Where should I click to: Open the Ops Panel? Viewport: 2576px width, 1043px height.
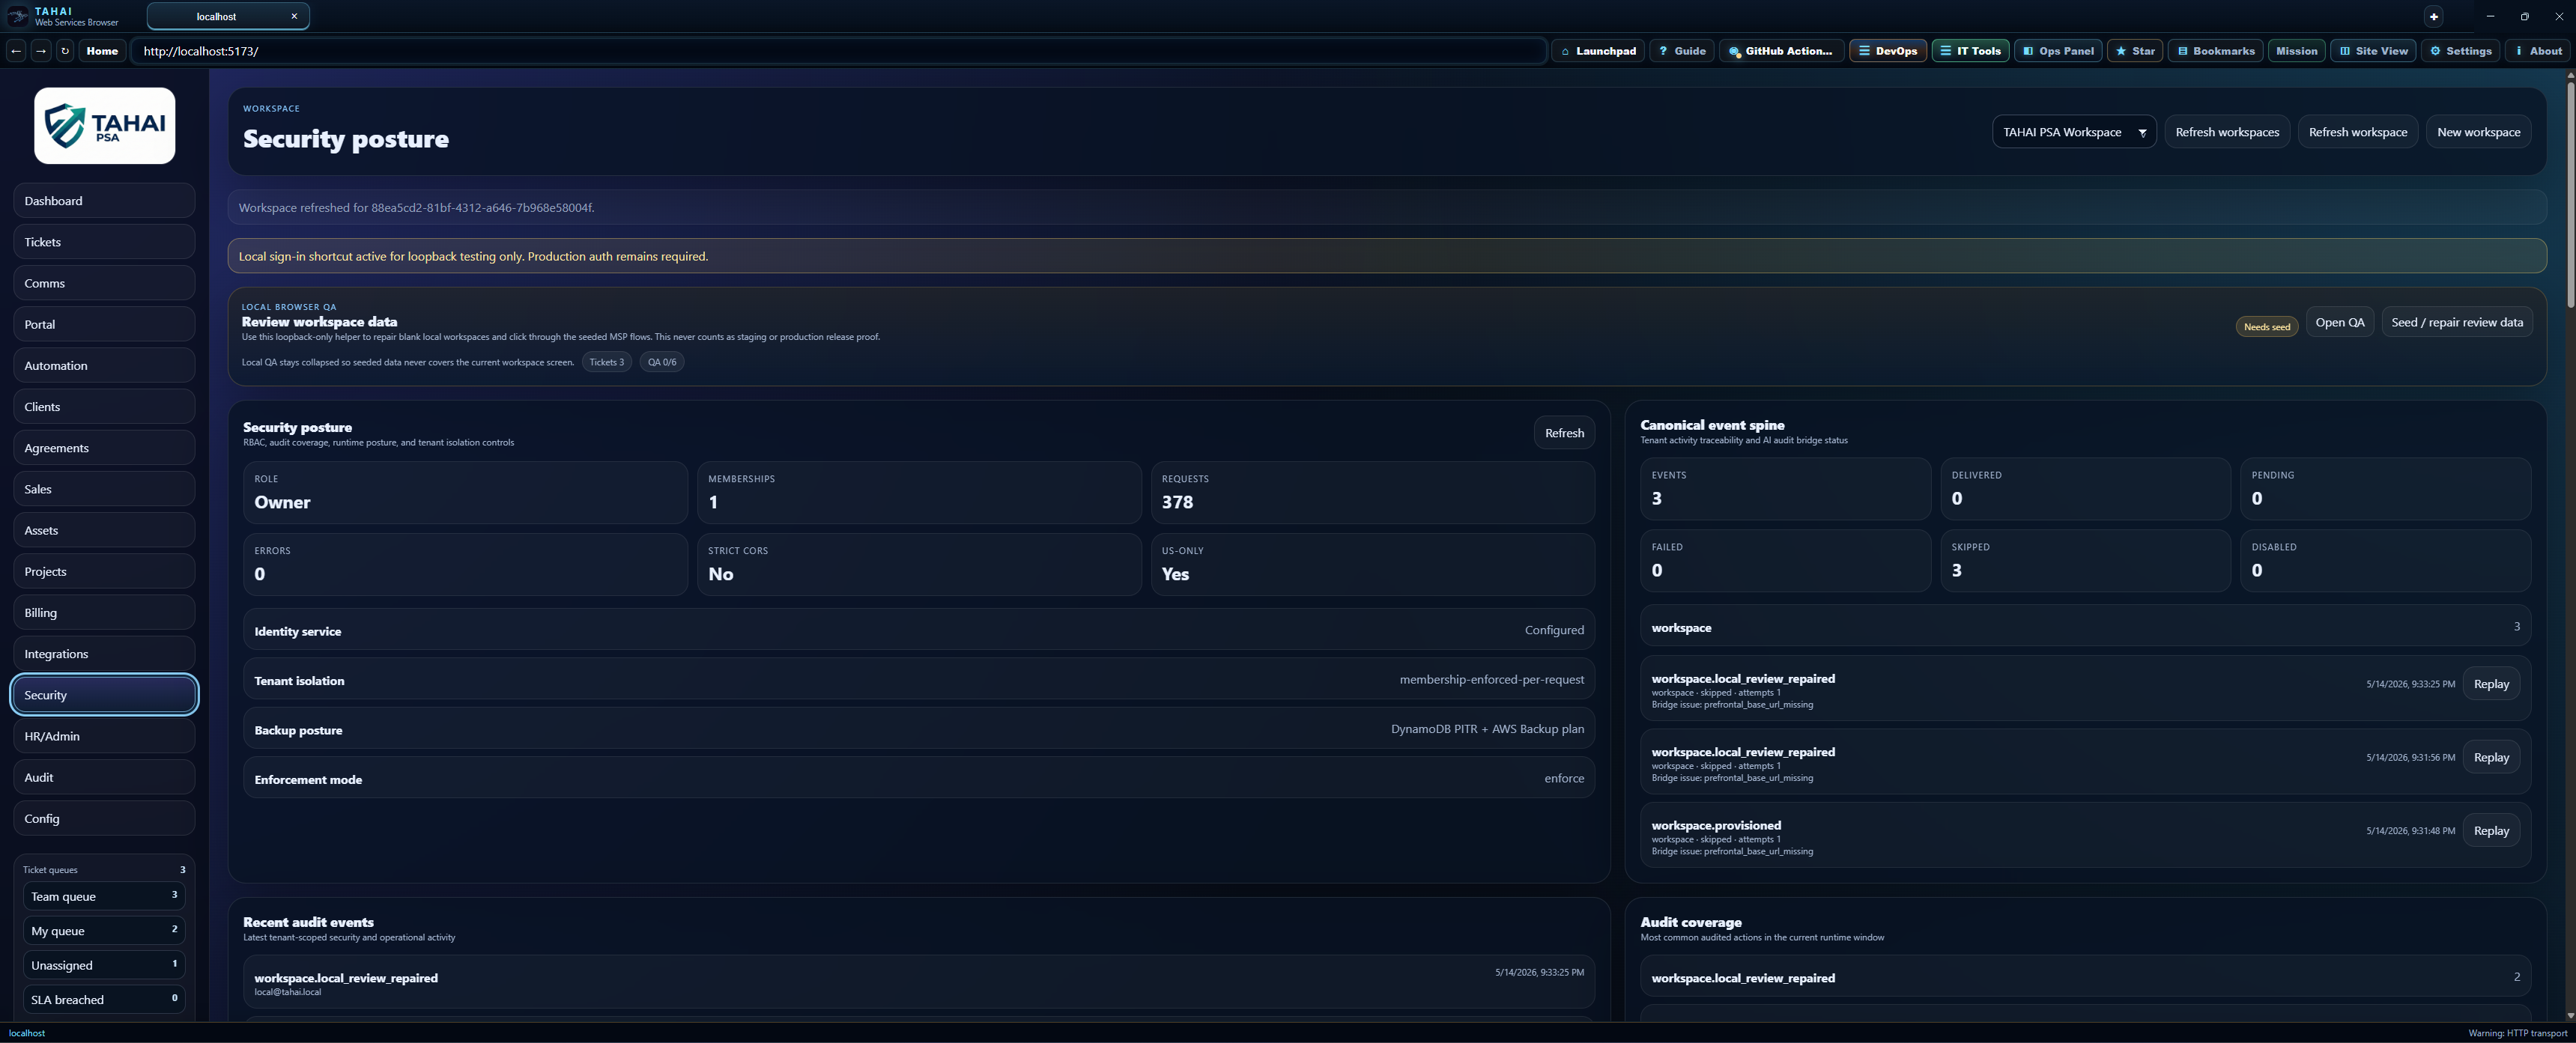pos(2058,51)
